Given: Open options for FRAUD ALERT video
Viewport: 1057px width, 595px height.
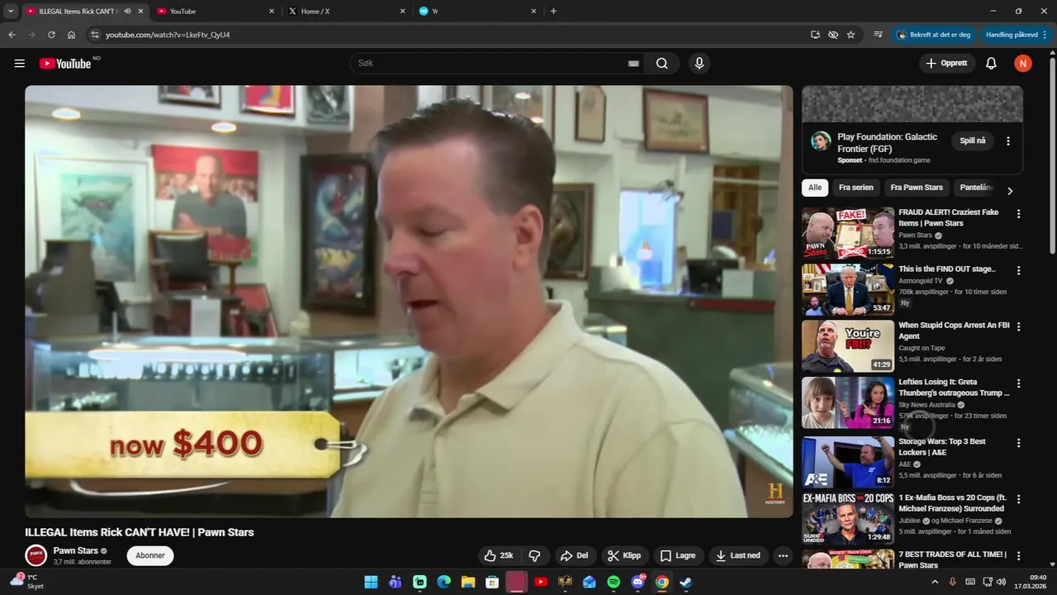Looking at the screenshot, I should tap(1018, 213).
